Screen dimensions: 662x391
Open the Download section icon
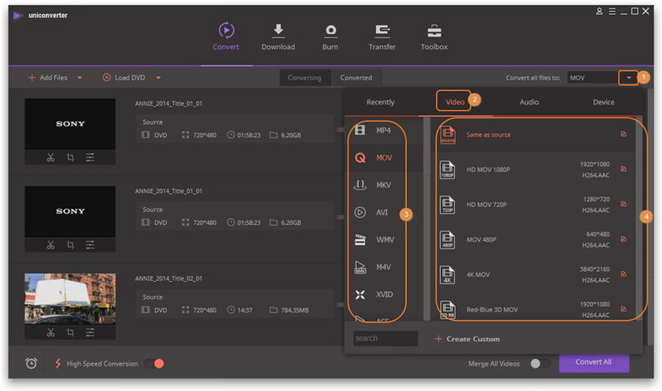277,32
